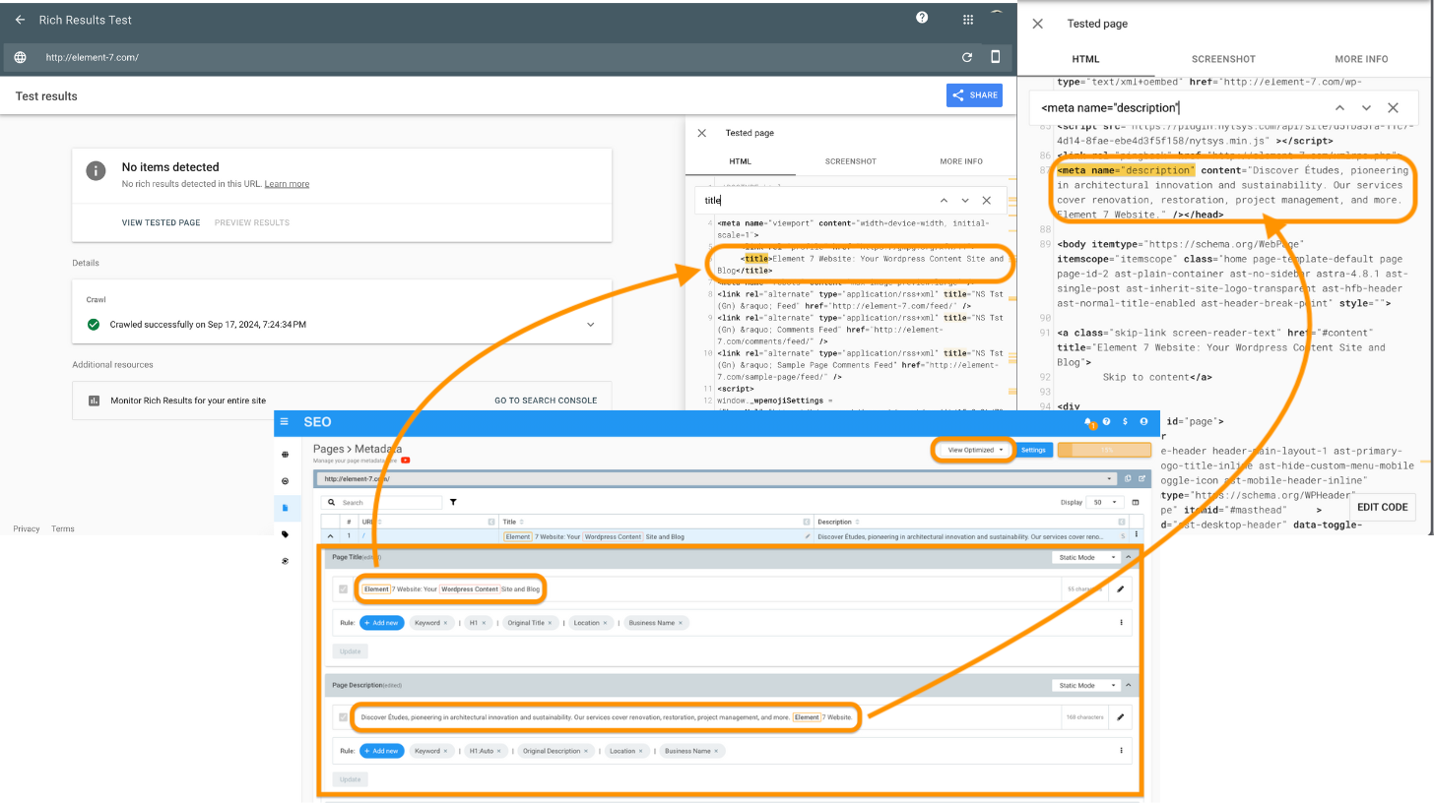Select HTML tab in small Tested page panel
This screenshot has width=1434, height=803.
(740, 161)
